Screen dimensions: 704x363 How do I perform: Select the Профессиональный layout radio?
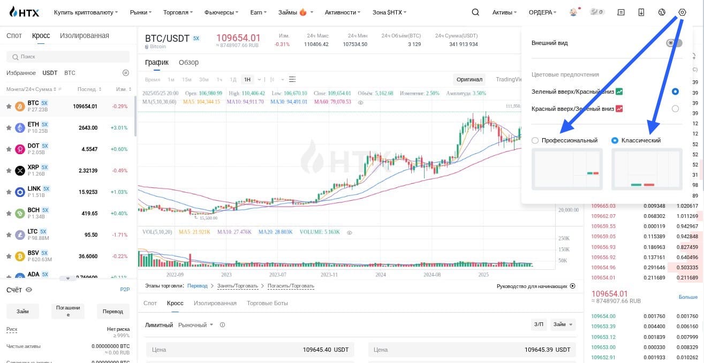pos(535,140)
